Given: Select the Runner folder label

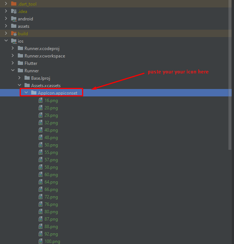Looking at the screenshot, I should click(x=32, y=70).
